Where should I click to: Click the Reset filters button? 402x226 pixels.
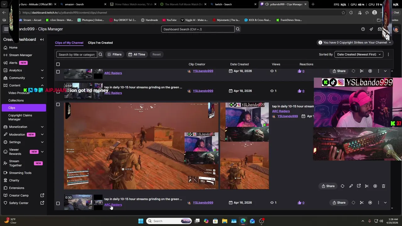click(x=156, y=55)
